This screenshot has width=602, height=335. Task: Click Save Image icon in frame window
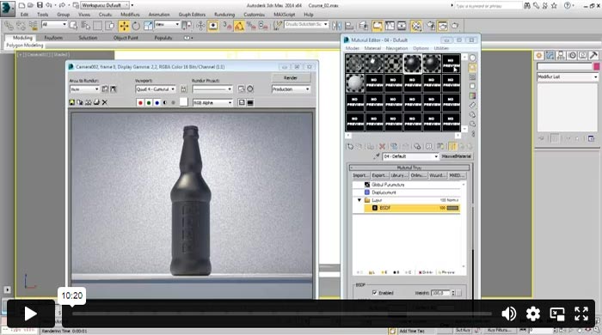click(71, 102)
